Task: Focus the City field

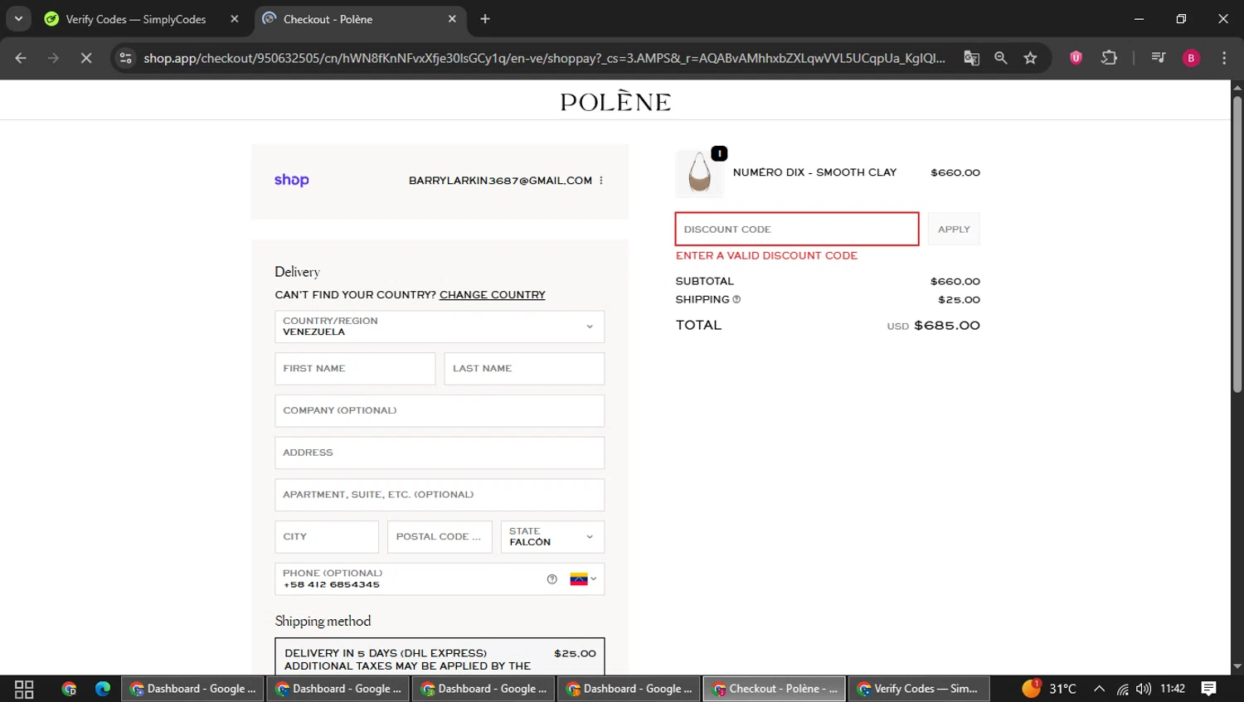Action: [x=327, y=537]
